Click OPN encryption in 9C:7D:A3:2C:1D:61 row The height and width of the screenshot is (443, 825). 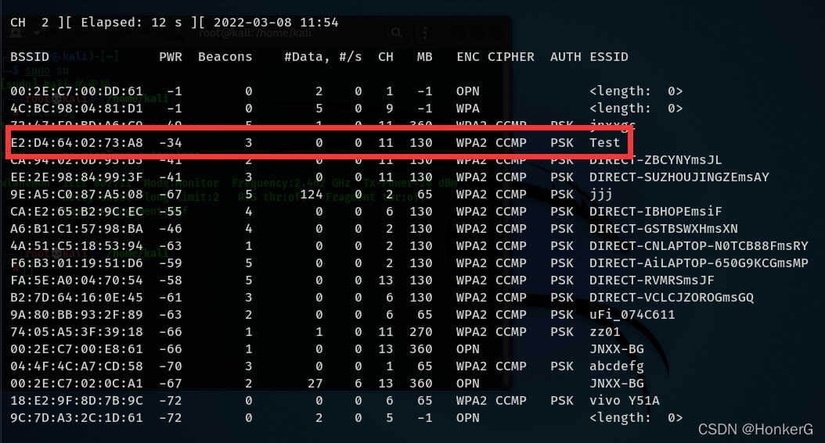(468, 418)
